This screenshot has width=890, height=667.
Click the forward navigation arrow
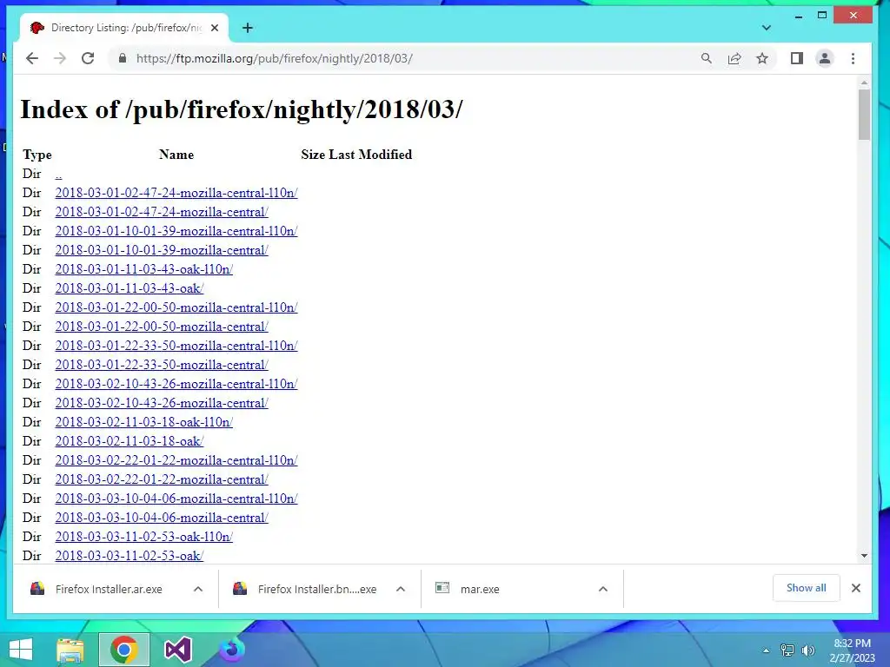pyautogui.click(x=60, y=58)
